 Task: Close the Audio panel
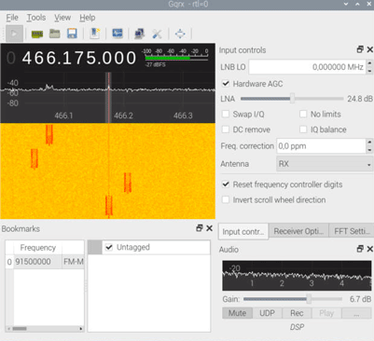click(x=369, y=249)
